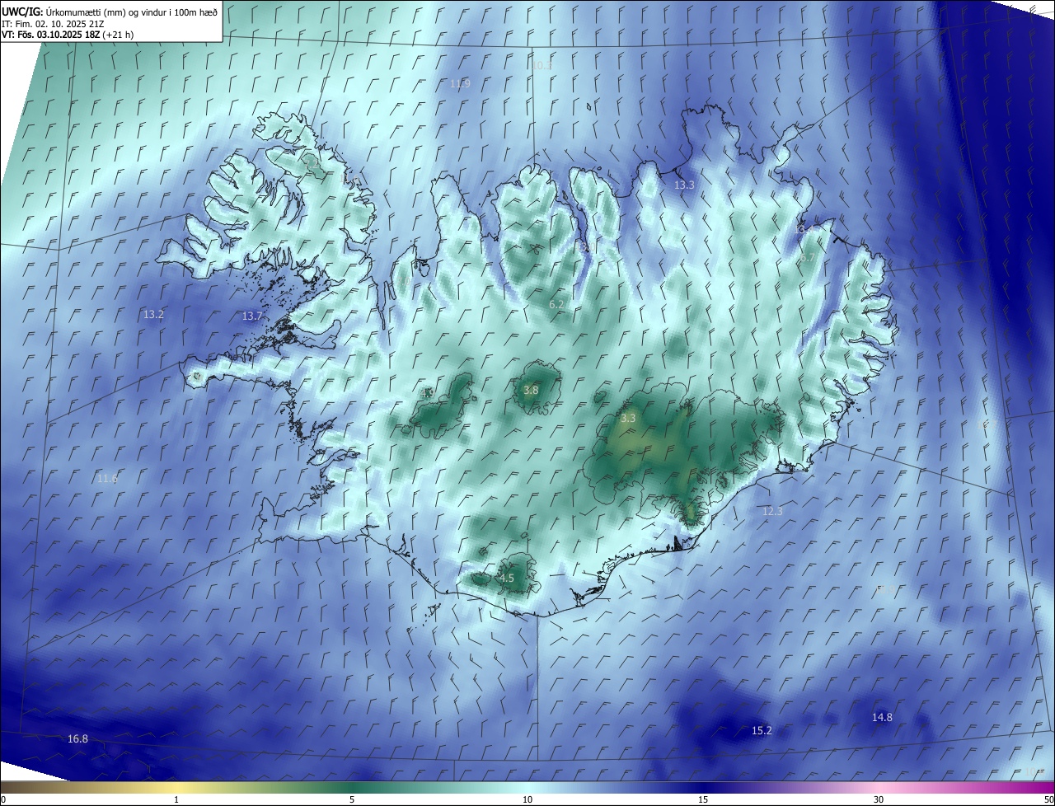Click the 13.7 value over Breiðafjörður

[251, 316]
